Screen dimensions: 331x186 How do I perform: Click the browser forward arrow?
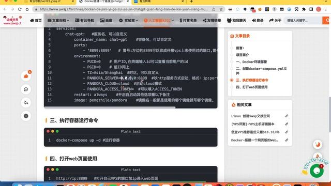tap(12, 9)
